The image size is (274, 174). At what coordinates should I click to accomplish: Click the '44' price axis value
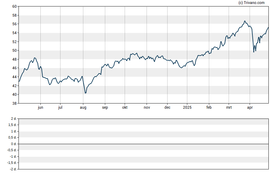(14, 77)
